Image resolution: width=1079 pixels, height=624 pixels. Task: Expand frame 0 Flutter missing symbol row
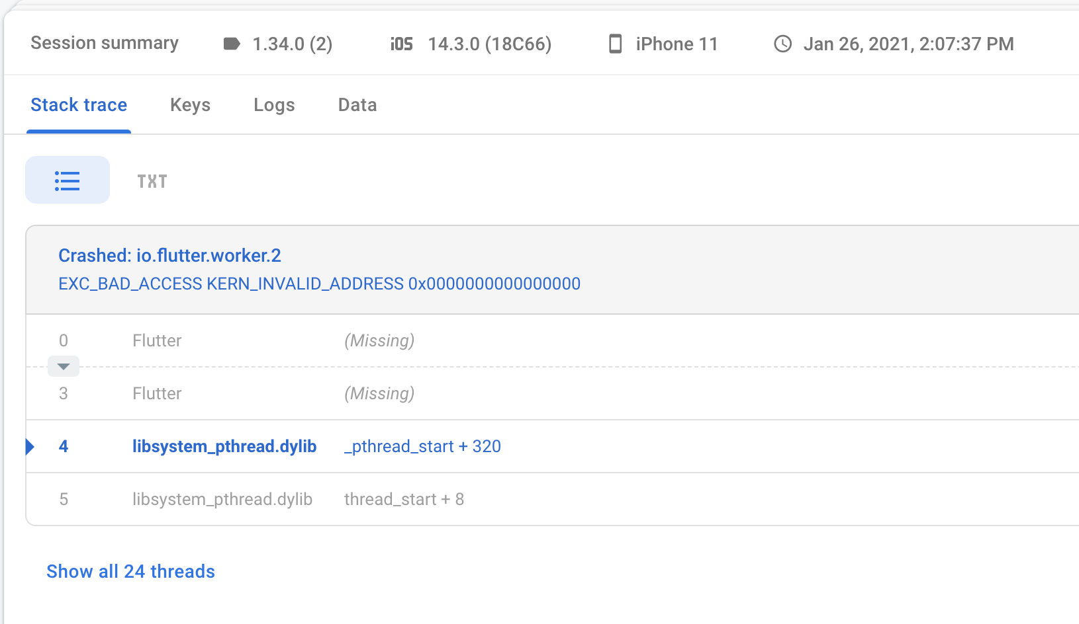tap(157, 340)
